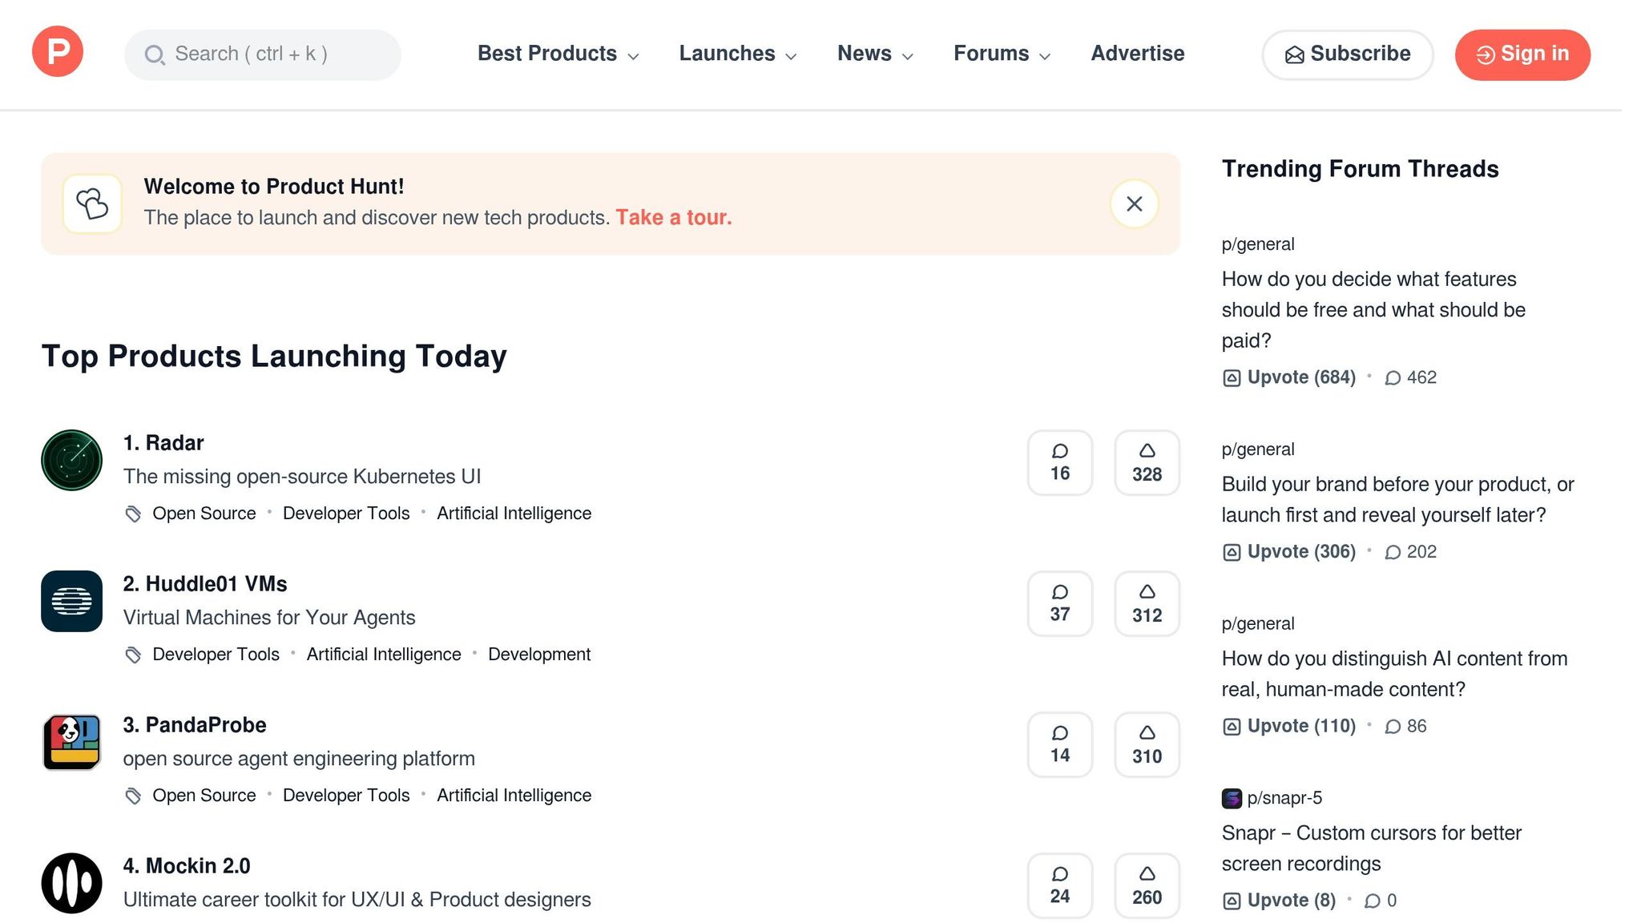Click Artificial Intelligence tag under Huddle01 VMs
1641x923 pixels.
pos(384,655)
